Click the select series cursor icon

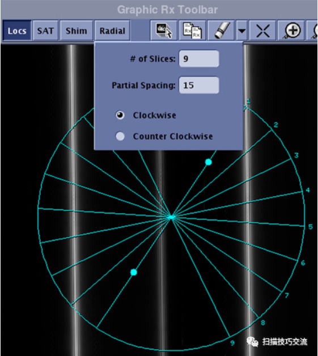[x=164, y=31]
